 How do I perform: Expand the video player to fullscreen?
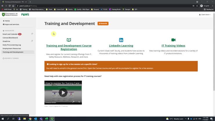pos(74,102)
